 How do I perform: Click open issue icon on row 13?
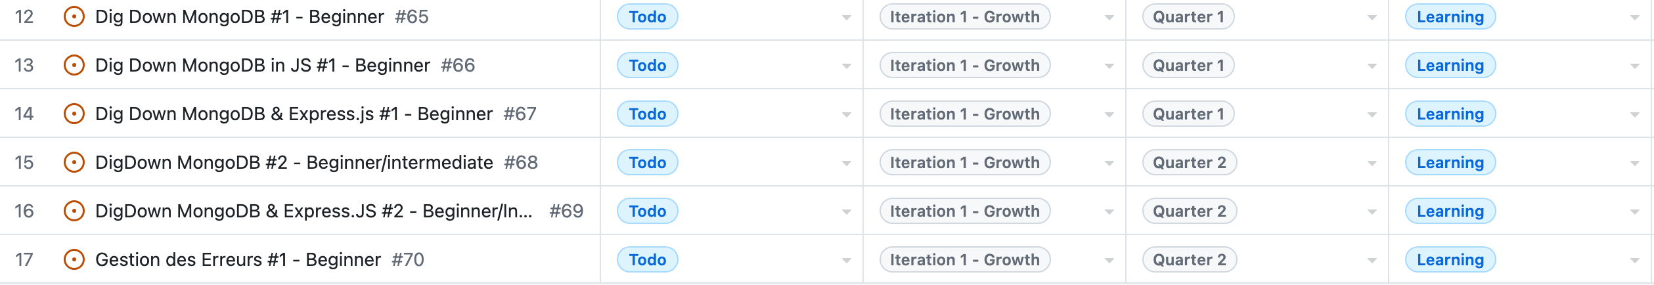click(74, 66)
